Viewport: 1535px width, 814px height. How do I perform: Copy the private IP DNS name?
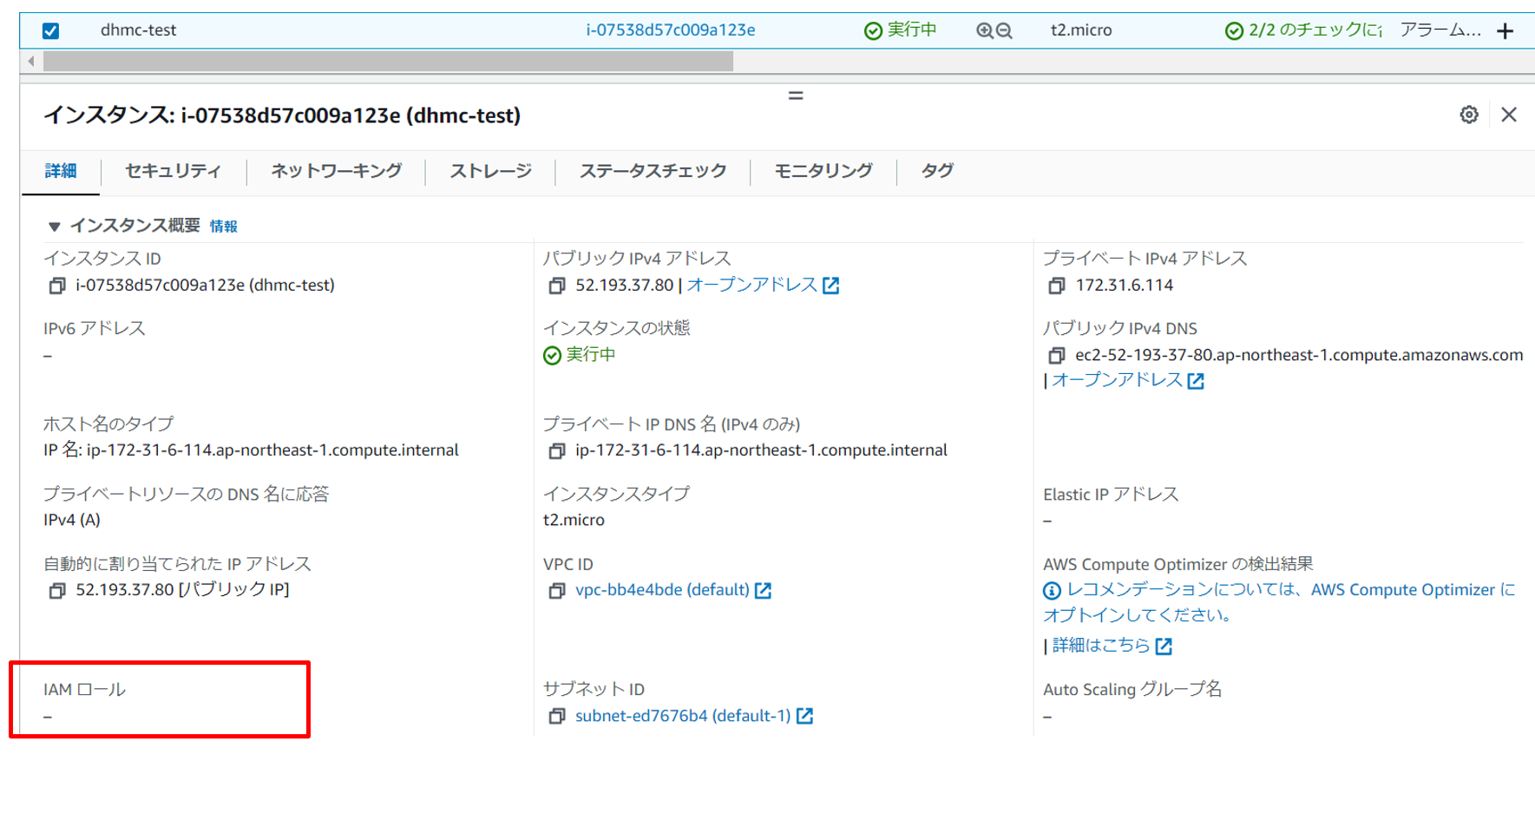coord(557,451)
